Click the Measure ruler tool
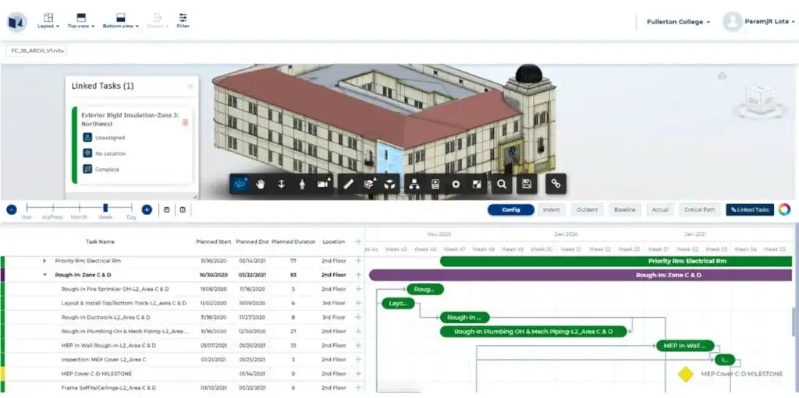 point(349,184)
